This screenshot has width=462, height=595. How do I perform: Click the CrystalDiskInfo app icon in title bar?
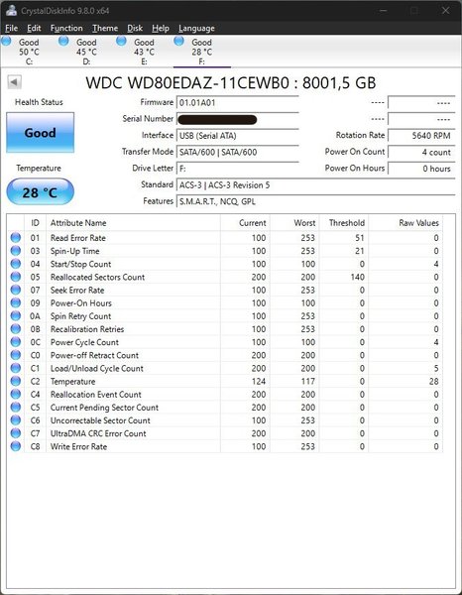pos(11,10)
